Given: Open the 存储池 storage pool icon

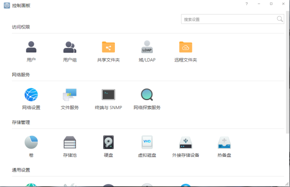Looking at the screenshot, I should coord(70,142).
